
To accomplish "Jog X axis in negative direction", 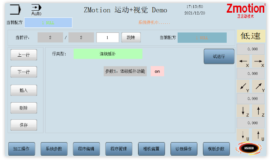I will (243, 61).
